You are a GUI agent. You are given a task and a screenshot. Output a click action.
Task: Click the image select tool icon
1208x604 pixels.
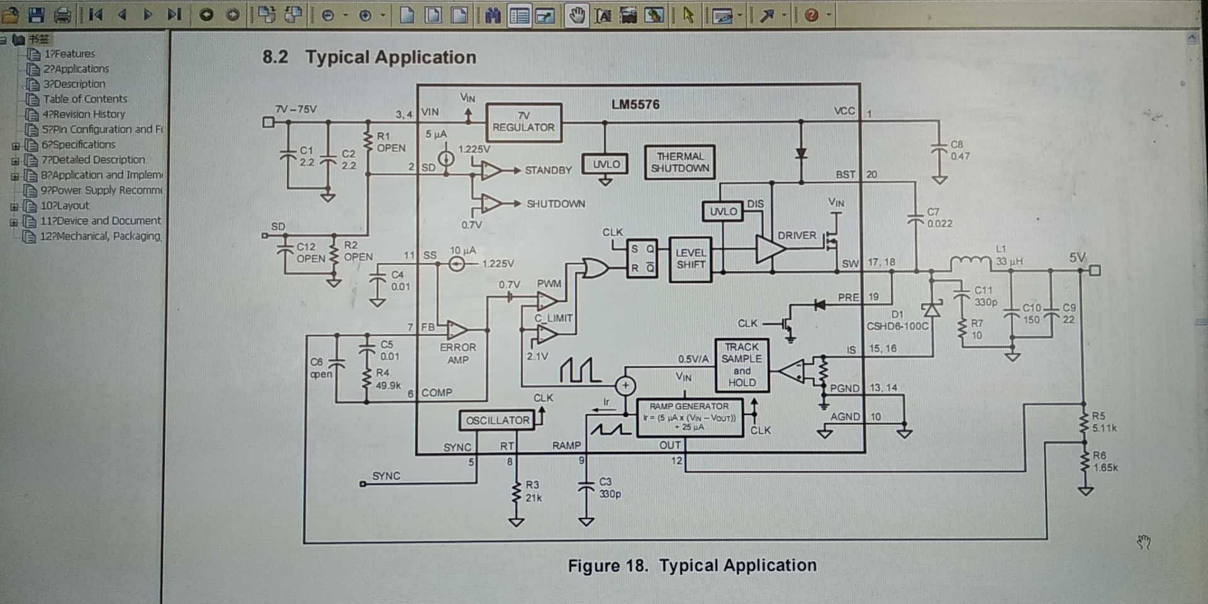click(x=654, y=15)
